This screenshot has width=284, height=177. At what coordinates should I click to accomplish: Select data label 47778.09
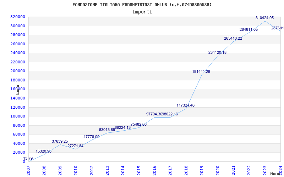point(91,137)
